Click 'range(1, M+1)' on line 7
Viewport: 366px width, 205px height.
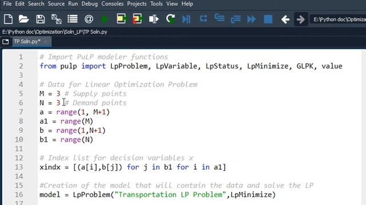pyautogui.click(x=83, y=112)
